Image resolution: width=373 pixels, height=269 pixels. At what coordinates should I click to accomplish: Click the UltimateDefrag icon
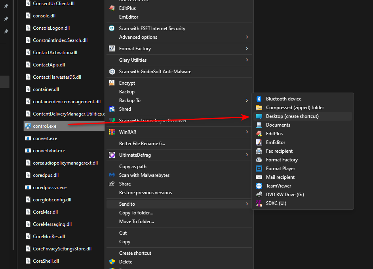[x=112, y=155]
